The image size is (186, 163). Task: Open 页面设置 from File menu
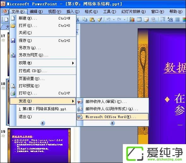(43, 79)
